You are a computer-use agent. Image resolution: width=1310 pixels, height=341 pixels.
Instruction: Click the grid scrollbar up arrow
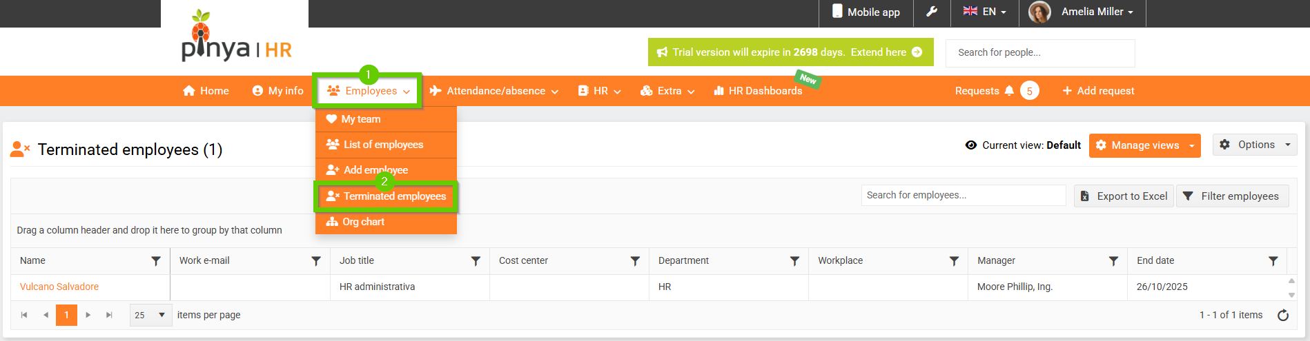tap(1291, 281)
